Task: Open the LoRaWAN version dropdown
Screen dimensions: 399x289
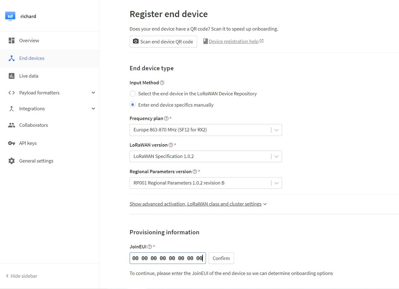Action: (x=205, y=156)
